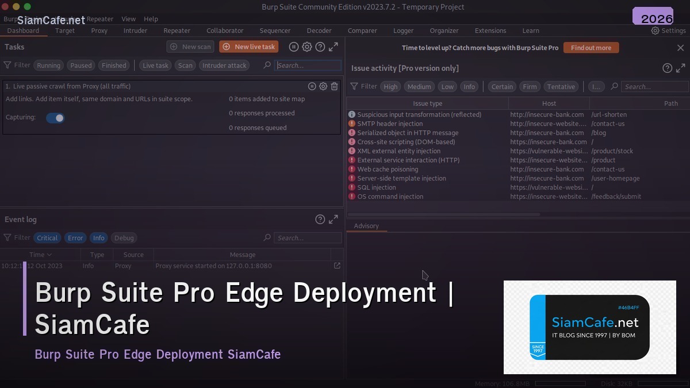Open the external link icon on the Proxy event row
Image resolution: width=690 pixels, height=388 pixels.
click(338, 266)
